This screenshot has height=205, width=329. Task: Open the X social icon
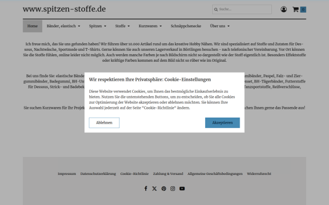(155, 189)
